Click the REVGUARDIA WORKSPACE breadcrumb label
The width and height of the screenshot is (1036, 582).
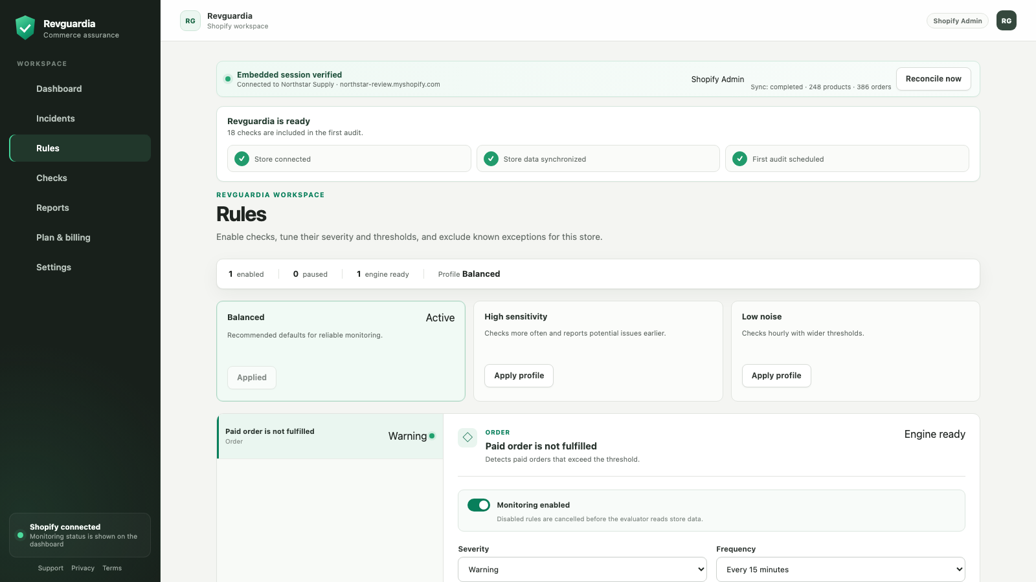click(x=271, y=195)
